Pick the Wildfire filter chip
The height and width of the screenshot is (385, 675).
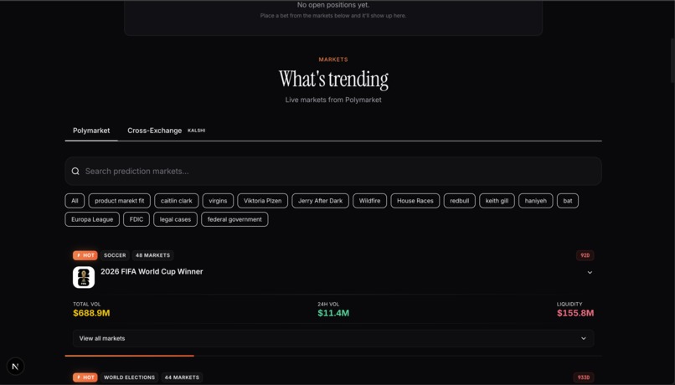(x=370, y=201)
